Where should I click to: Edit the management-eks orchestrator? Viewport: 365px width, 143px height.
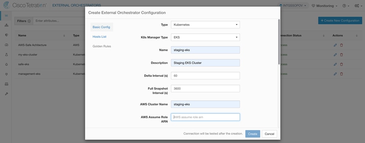point(335,74)
